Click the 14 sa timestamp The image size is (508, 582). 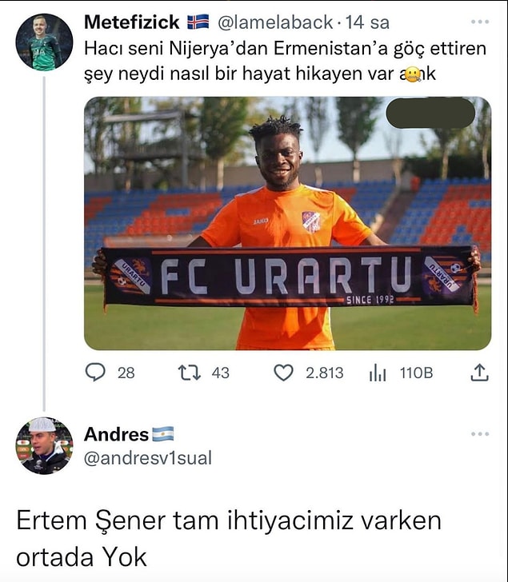(367, 22)
